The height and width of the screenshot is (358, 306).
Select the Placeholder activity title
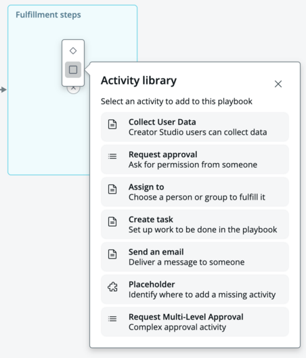152,284
